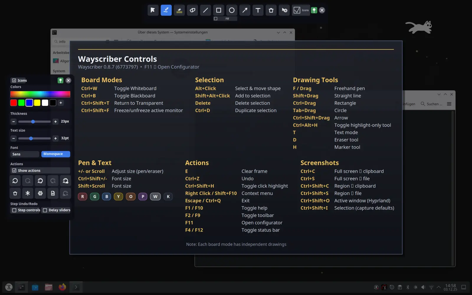Open the hamburger menu in the Suchen window
The image size is (472, 295).
[449, 104]
